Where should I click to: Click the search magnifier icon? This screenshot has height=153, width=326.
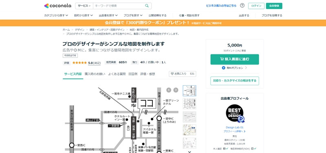tap(147, 6)
